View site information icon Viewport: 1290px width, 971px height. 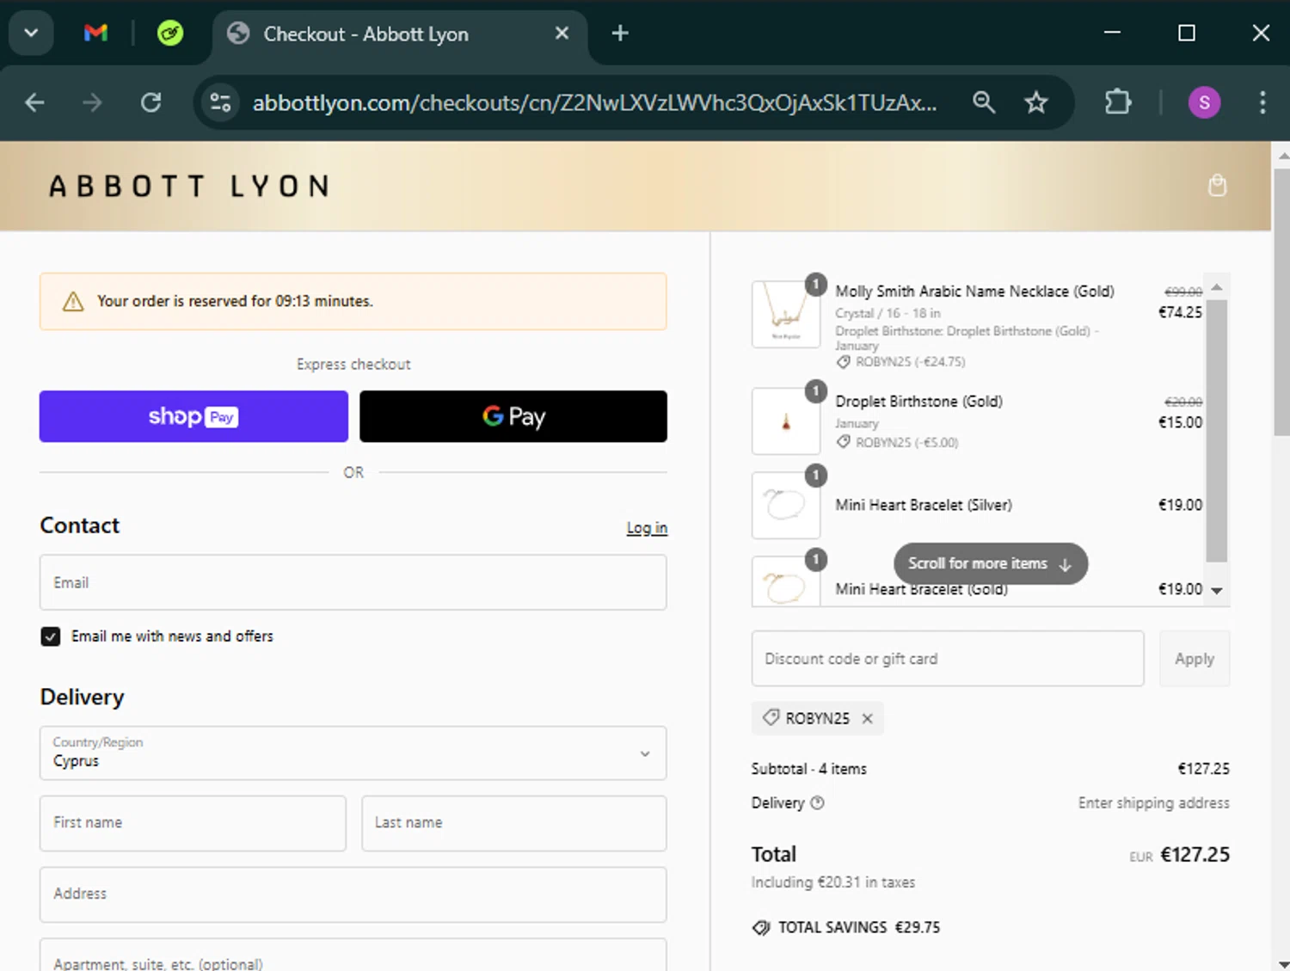coord(220,102)
